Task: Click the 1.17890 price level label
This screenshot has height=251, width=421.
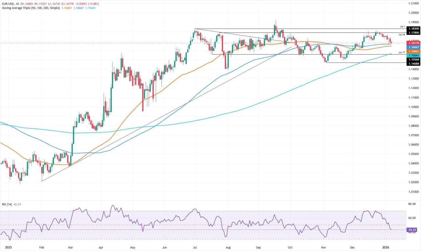Action: point(413,33)
